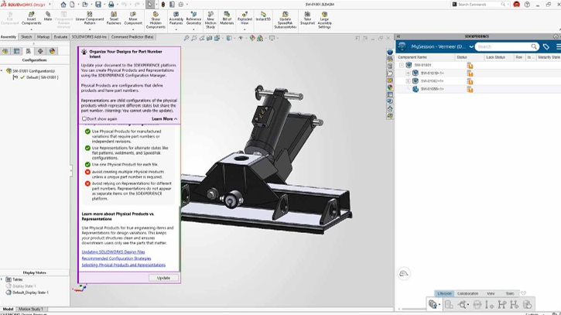Click Learn More in the purple panel
The height and width of the screenshot is (315, 561).
(x=162, y=119)
